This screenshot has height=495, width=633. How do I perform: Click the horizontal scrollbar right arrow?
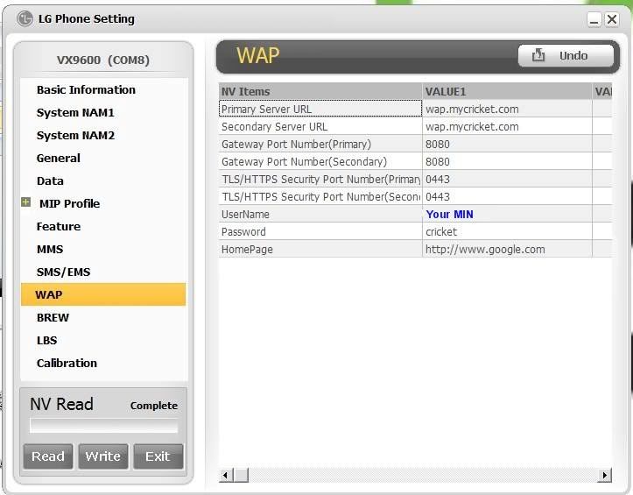[x=604, y=475]
